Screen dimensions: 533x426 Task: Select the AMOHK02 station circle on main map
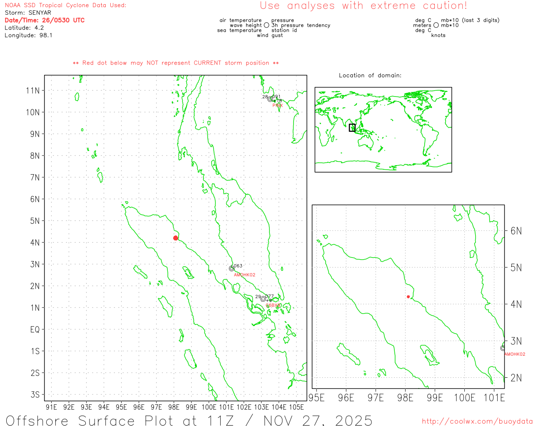(232, 268)
